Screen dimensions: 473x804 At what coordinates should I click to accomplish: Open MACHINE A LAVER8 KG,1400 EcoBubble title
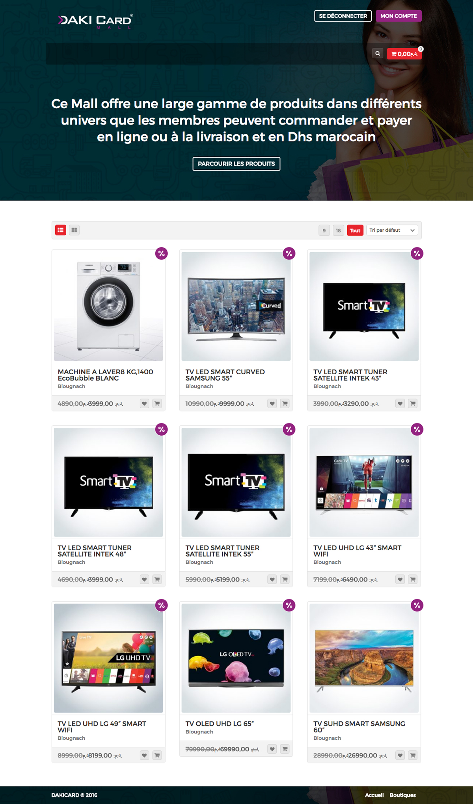point(105,375)
